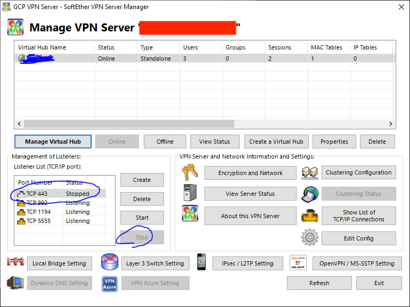Click View Server Status
Screen dimensions: 410x307
click(x=250, y=194)
